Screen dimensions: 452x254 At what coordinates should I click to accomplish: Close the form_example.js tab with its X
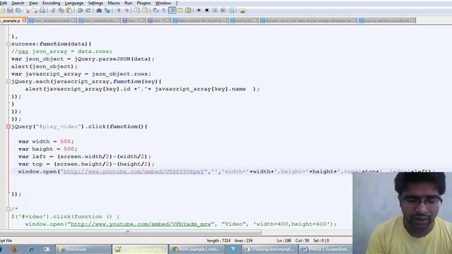[x=24, y=20]
